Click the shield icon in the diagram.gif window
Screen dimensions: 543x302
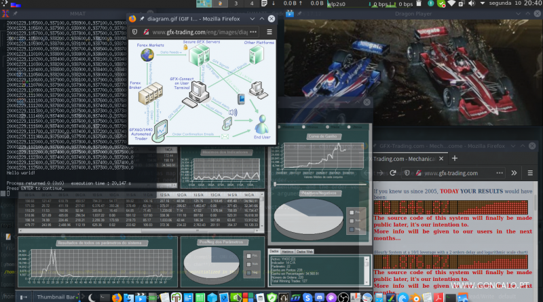(135, 32)
